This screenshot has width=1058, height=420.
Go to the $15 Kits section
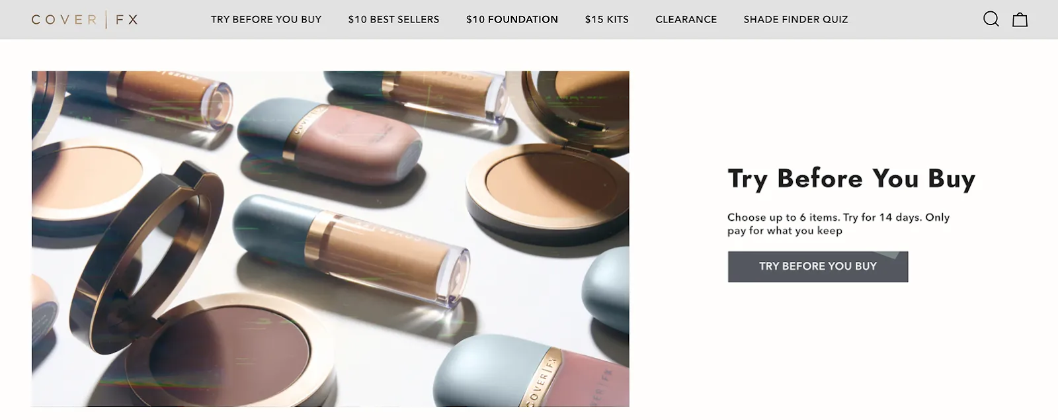click(x=606, y=19)
